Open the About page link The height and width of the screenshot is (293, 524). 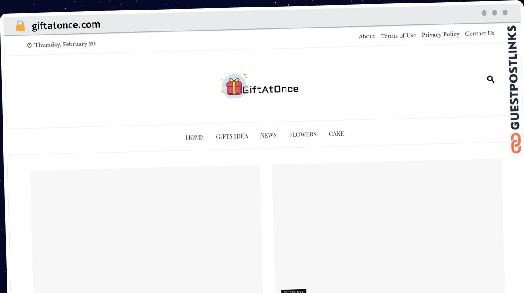pyautogui.click(x=367, y=36)
